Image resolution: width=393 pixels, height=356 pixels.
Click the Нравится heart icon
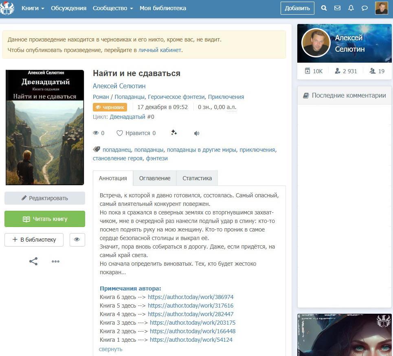coord(120,133)
